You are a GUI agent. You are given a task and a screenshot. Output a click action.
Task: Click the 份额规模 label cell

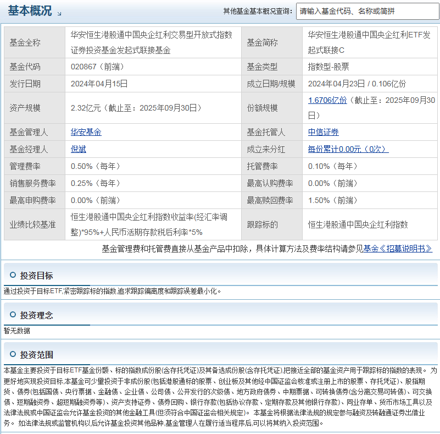tap(271, 108)
